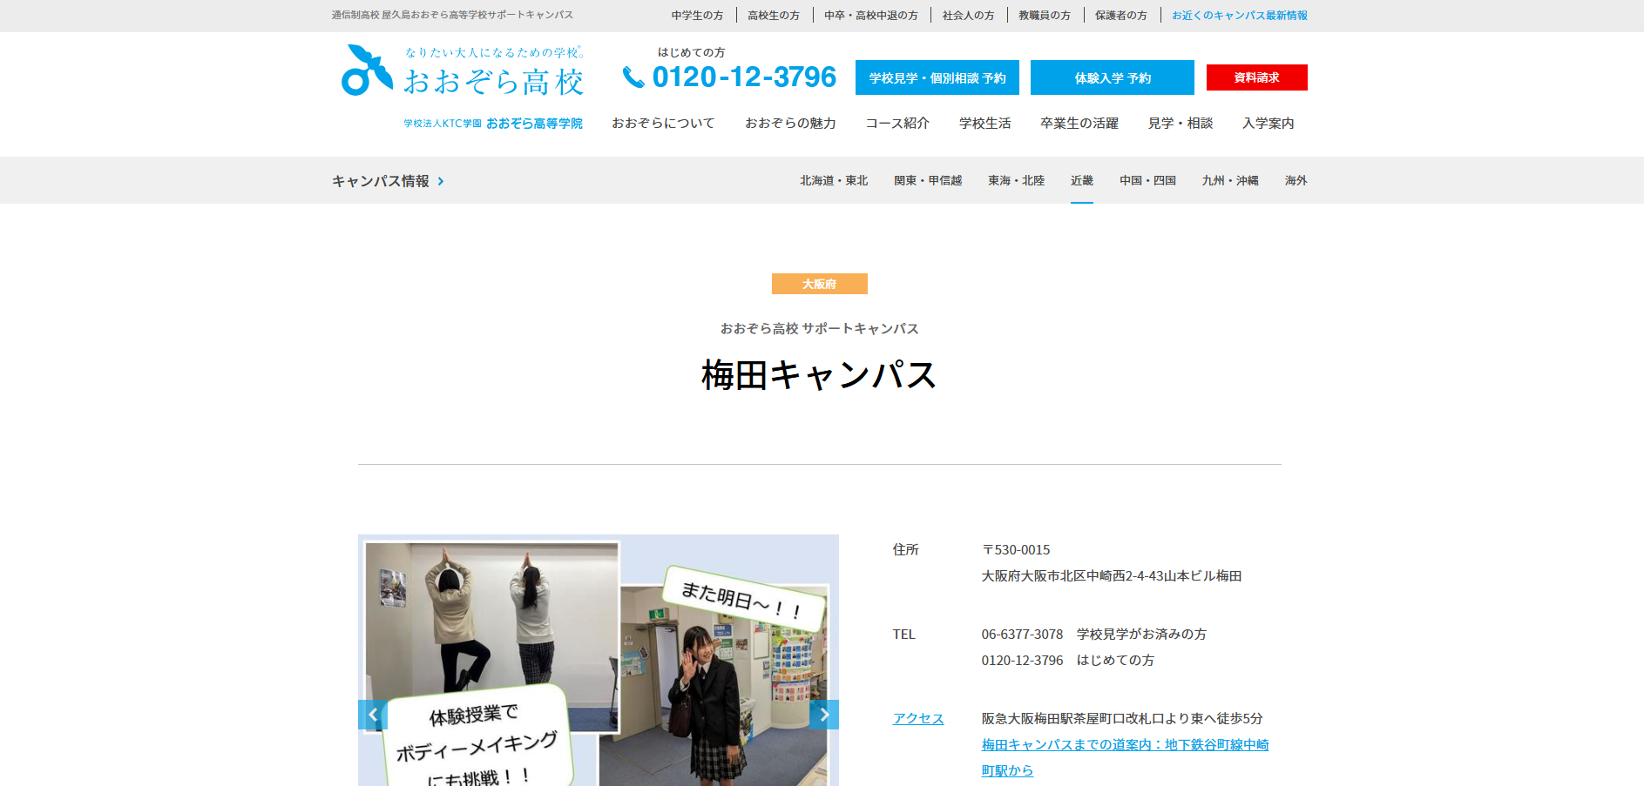Click the campus slideshow photo
The width and height of the screenshot is (1644, 786).
coord(598,662)
